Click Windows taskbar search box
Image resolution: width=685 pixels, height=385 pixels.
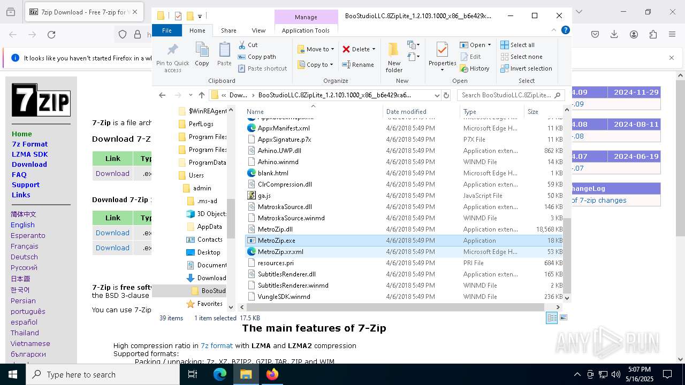103,374
